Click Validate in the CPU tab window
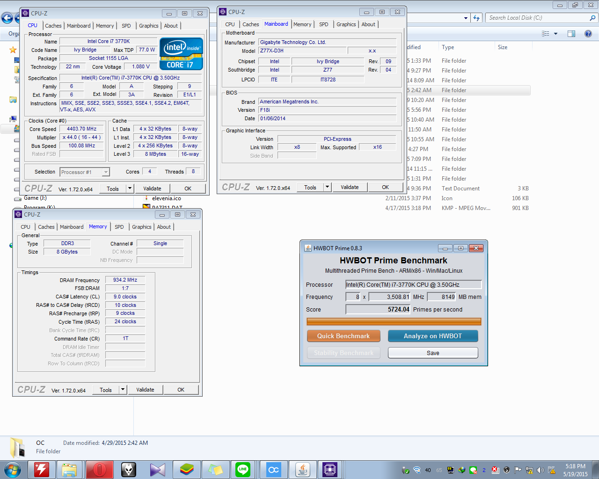The height and width of the screenshot is (479, 599). [152, 189]
